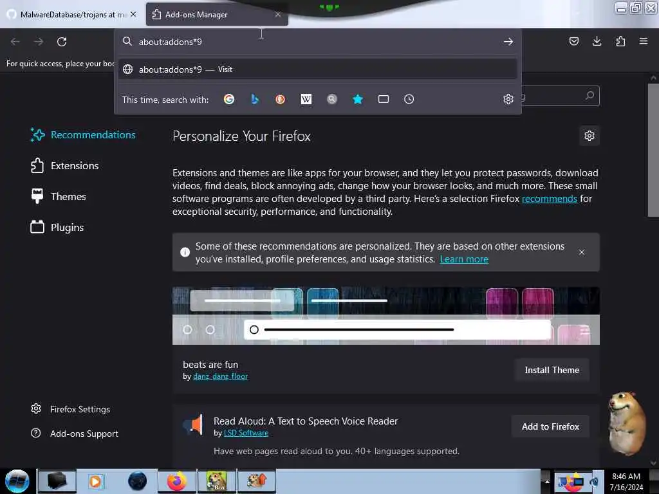
Task: Search this time with Bing
Action: pos(255,99)
